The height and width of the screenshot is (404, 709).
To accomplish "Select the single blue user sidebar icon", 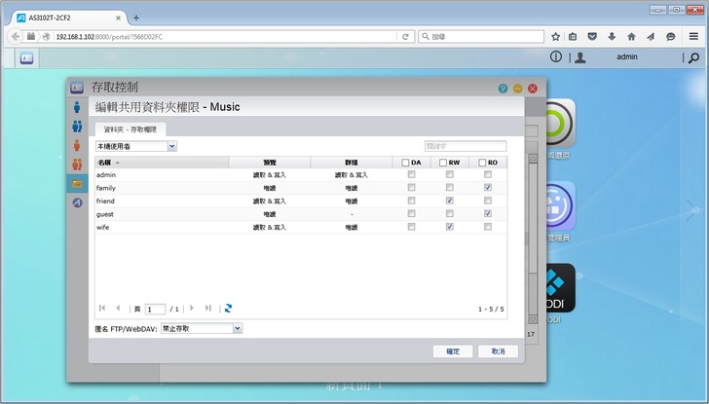I will (77, 107).
